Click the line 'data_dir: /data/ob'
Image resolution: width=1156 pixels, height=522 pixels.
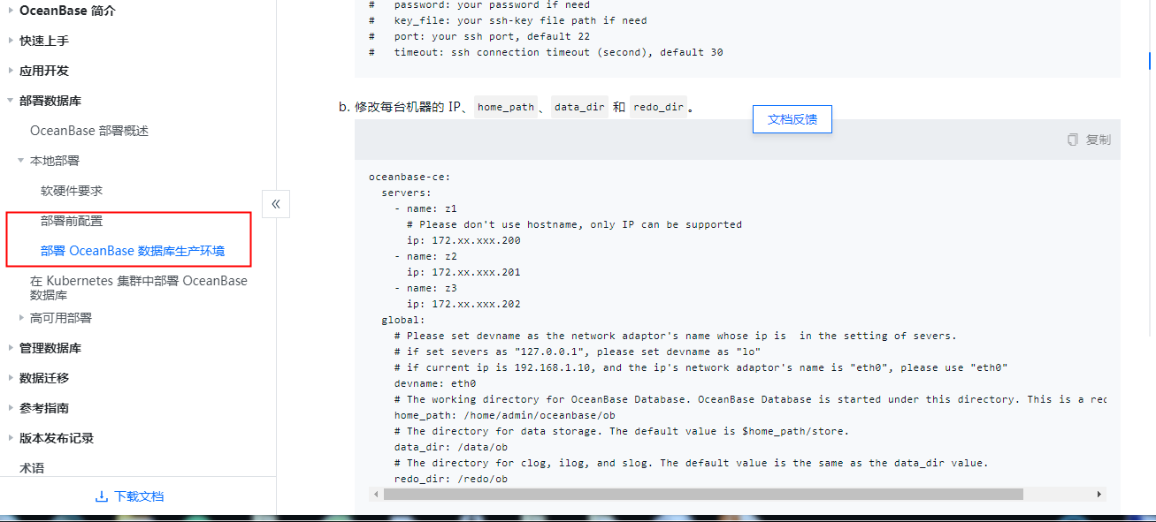pyautogui.click(x=451, y=447)
